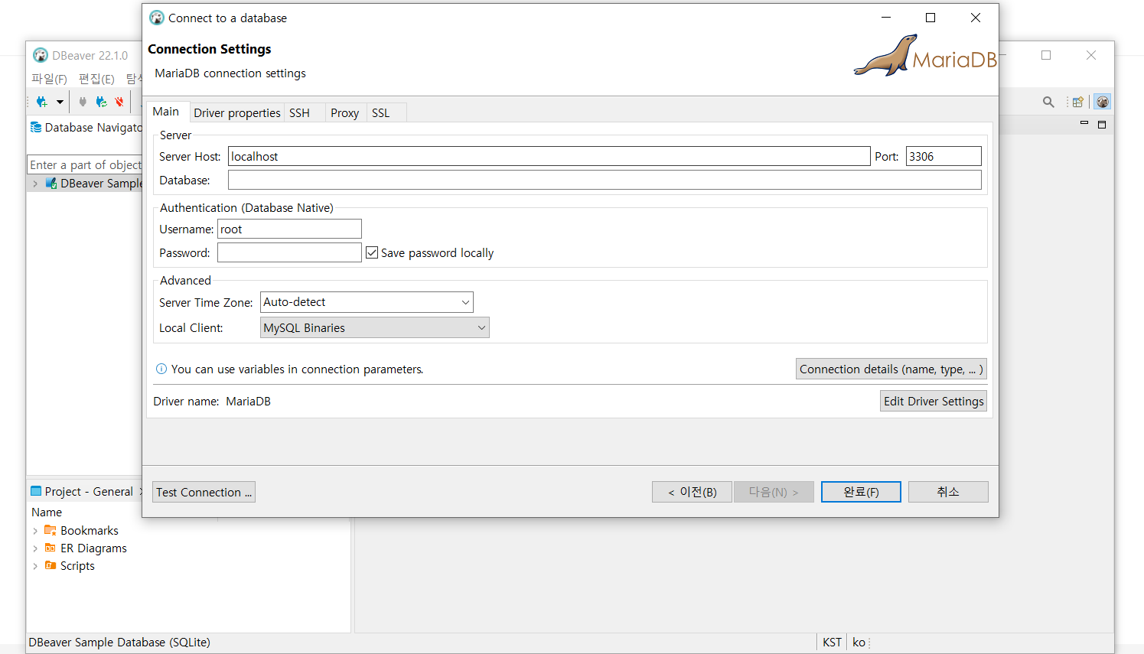Click the ER Diagrams folder icon
The width and height of the screenshot is (1144, 654).
coord(51,548)
